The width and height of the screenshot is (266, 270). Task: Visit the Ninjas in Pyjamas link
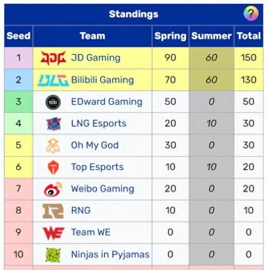(x=110, y=255)
